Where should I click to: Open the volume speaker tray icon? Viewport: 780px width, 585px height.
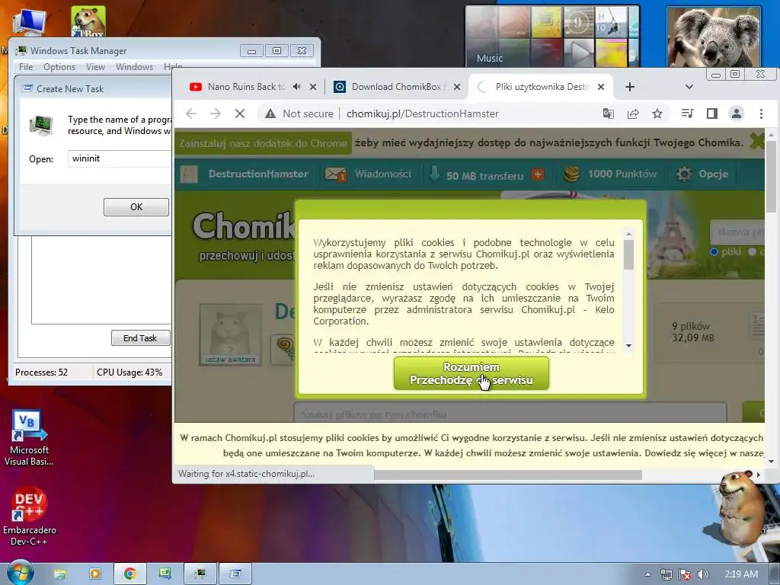(702, 574)
